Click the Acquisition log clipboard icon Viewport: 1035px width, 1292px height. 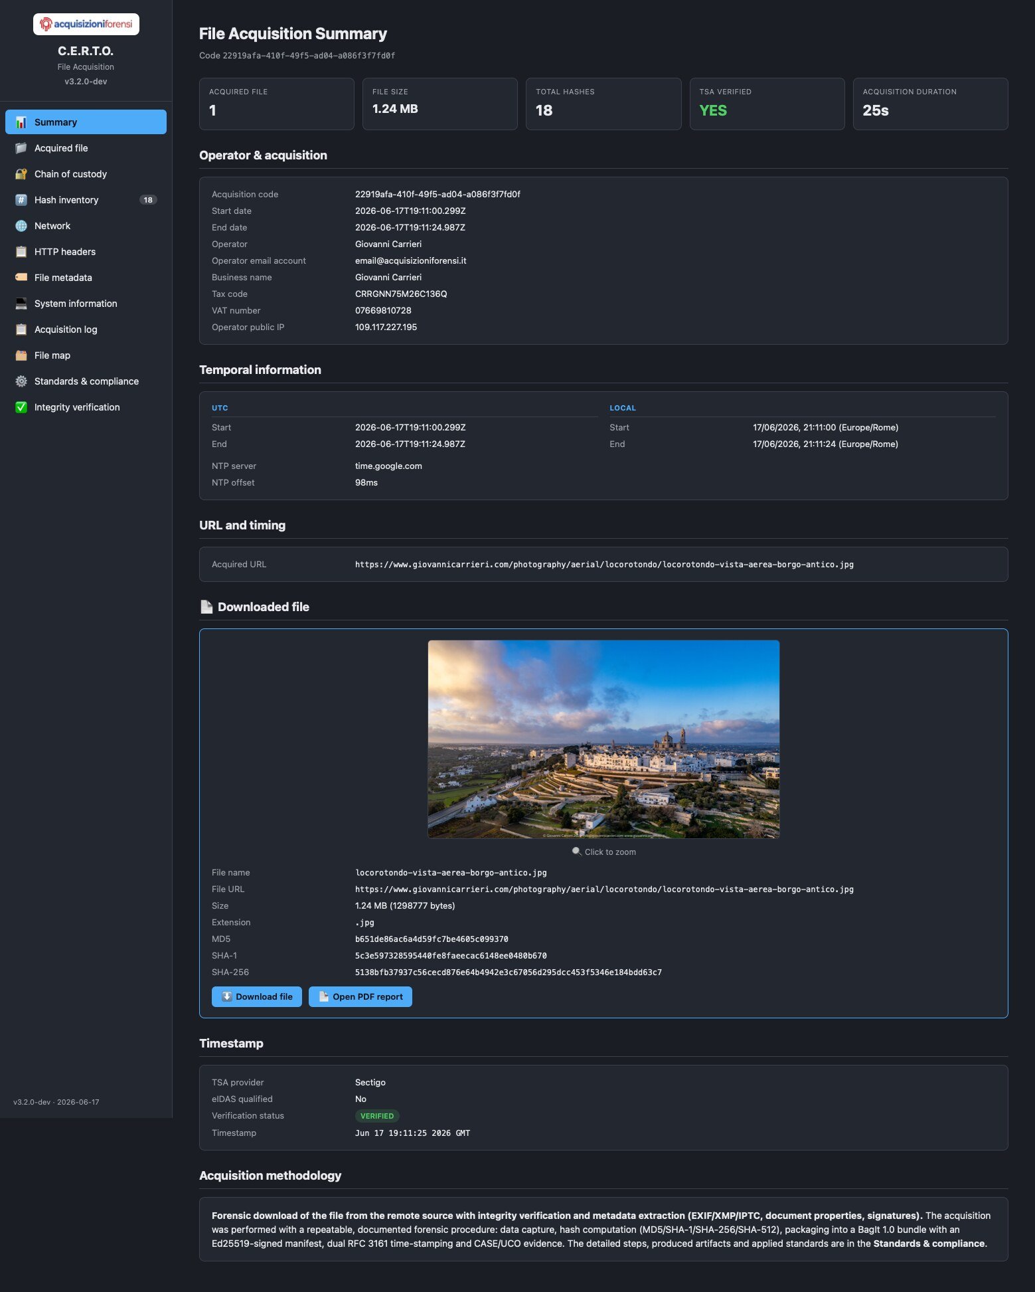[21, 329]
